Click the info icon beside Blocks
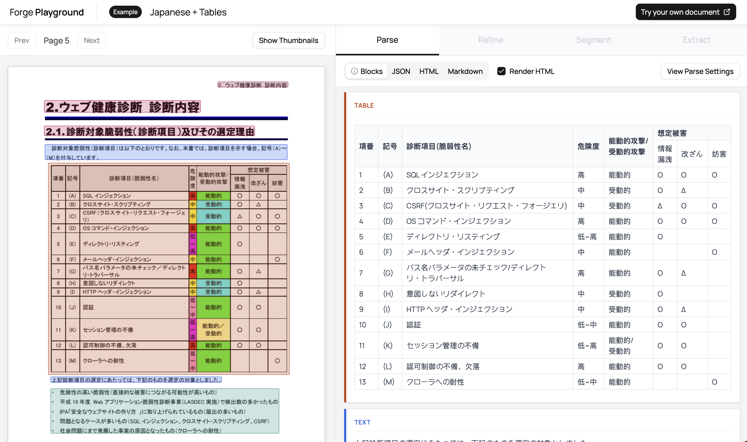This screenshot has width=747, height=442. 354,71
